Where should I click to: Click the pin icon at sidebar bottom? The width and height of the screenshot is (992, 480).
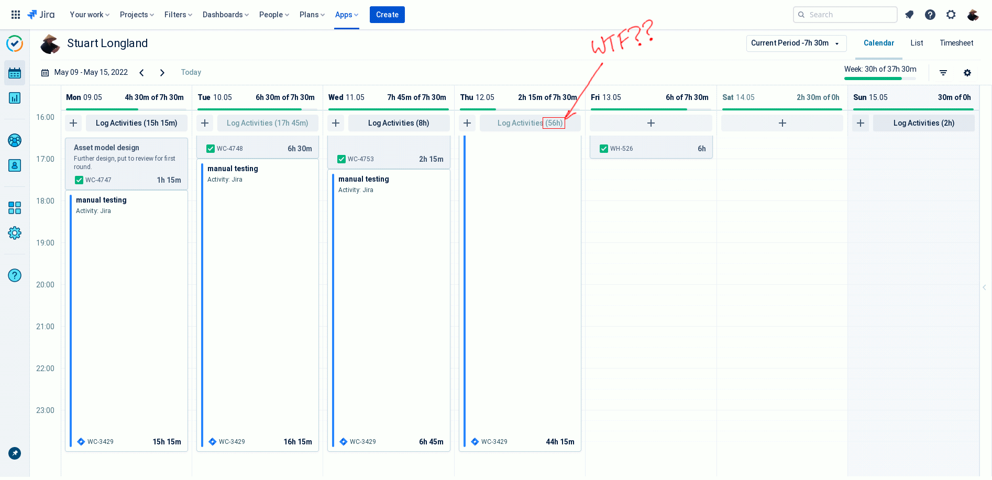tap(15, 453)
